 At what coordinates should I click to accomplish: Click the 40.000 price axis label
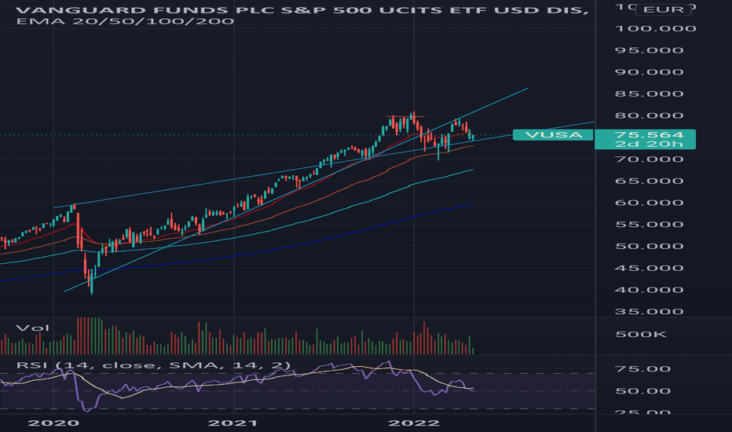click(x=649, y=290)
